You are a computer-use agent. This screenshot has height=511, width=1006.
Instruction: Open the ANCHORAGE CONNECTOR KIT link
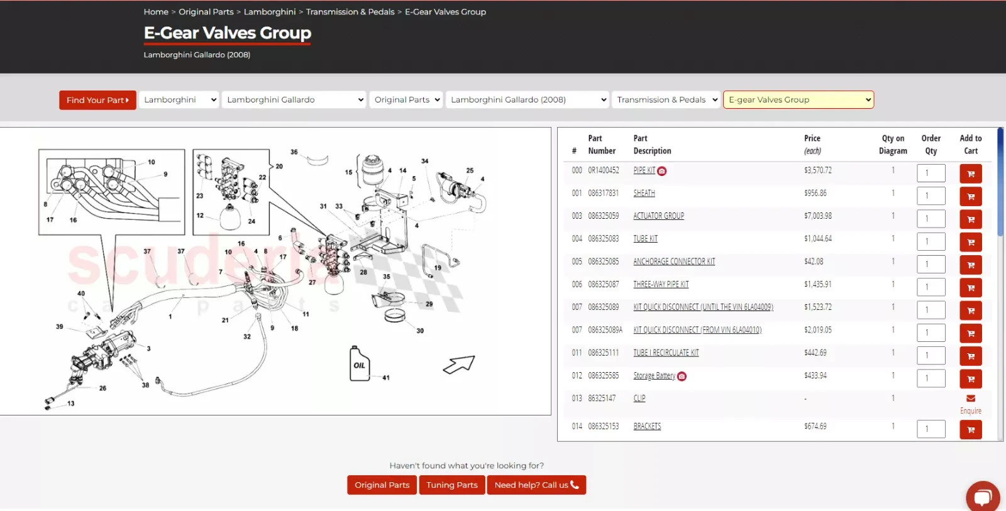click(674, 261)
